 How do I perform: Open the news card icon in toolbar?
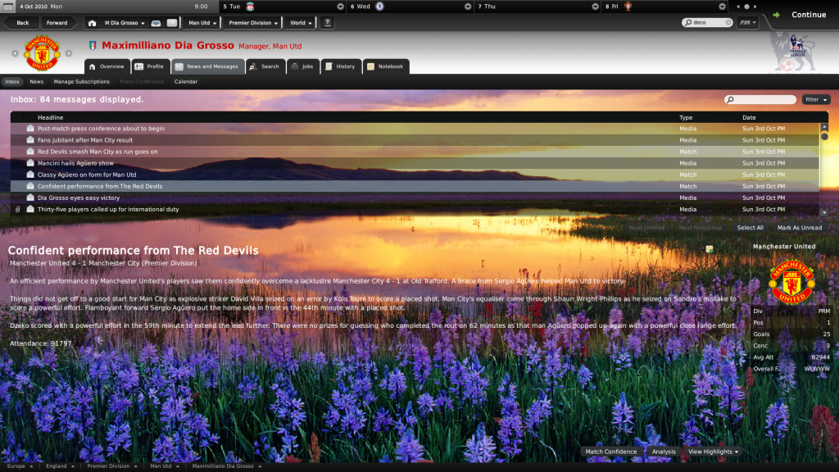[172, 23]
